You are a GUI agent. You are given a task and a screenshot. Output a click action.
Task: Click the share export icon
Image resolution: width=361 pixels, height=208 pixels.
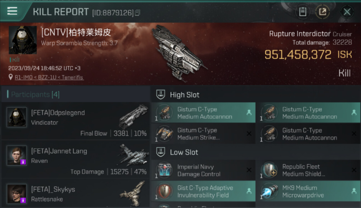click(322, 12)
